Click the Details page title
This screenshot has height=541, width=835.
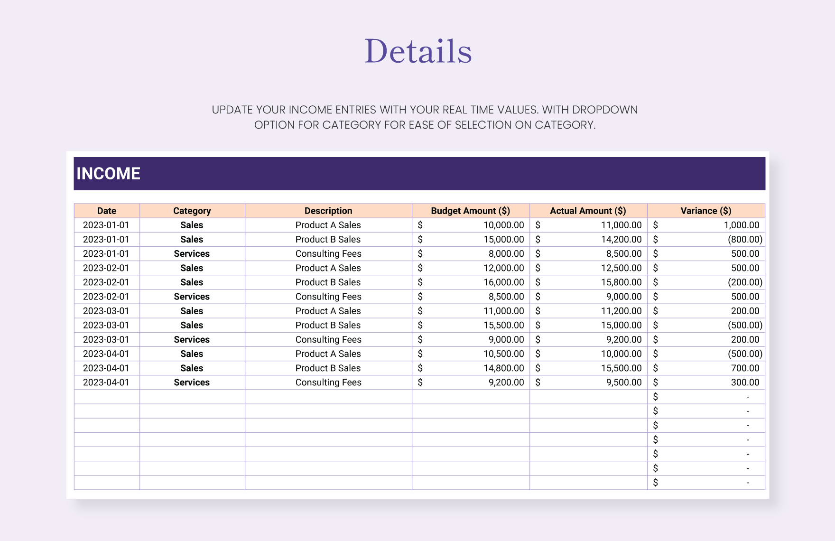tap(417, 49)
